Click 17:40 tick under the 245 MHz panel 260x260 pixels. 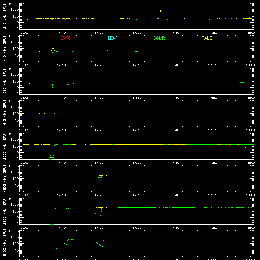(175, 33)
